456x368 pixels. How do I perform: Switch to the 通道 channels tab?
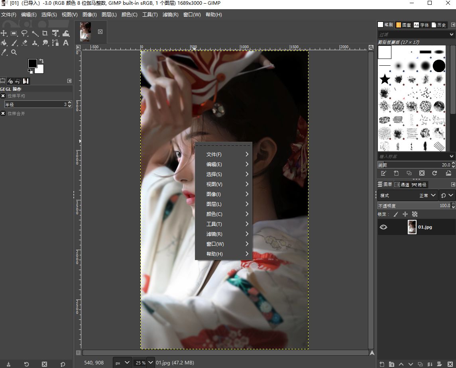pyautogui.click(x=402, y=184)
